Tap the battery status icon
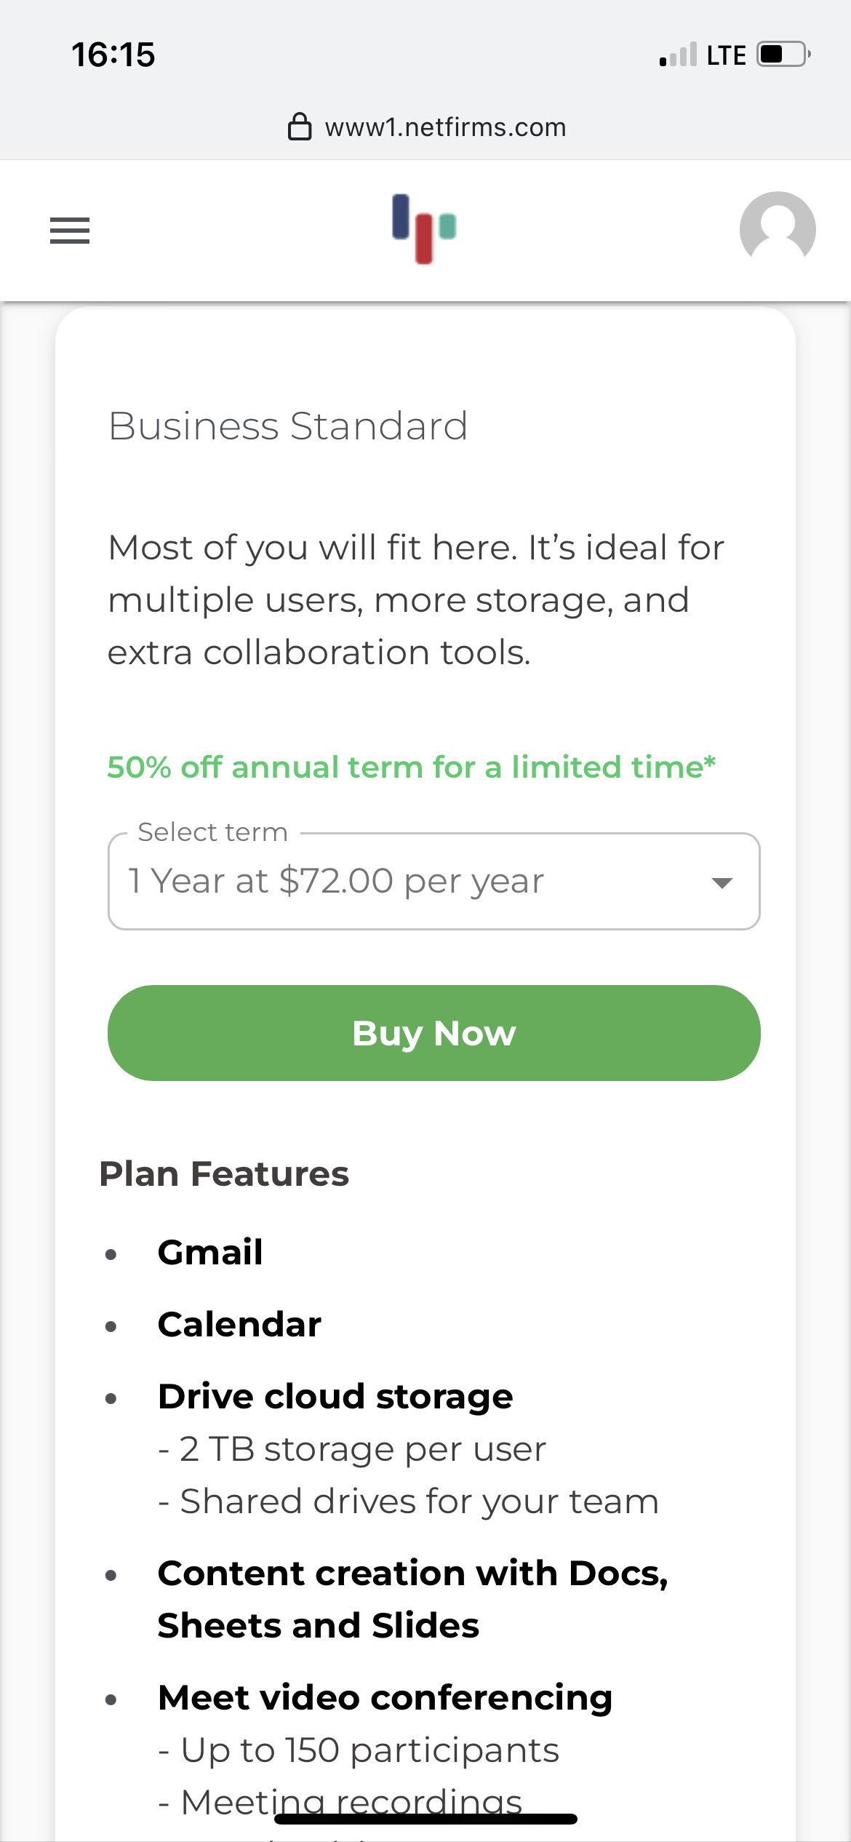 [784, 55]
